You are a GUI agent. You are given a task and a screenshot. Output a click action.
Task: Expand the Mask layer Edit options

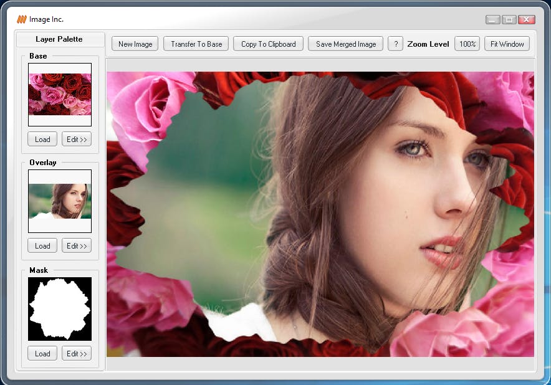pyautogui.click(x=77, y=353)
